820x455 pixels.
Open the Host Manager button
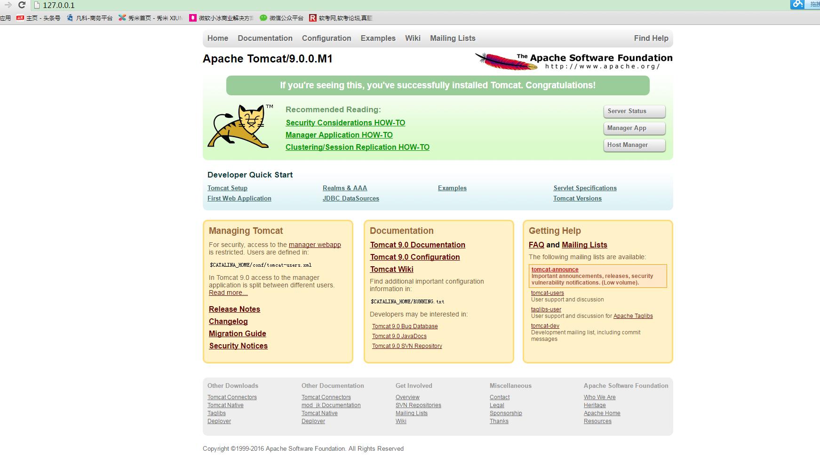tap(634, 145)
